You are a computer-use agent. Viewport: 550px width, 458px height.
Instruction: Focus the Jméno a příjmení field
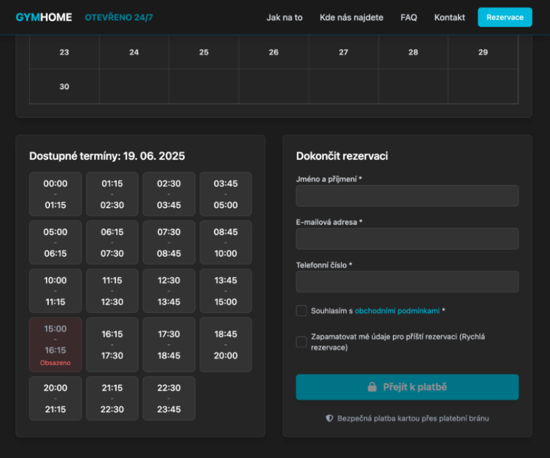click(x=407, y=195)
